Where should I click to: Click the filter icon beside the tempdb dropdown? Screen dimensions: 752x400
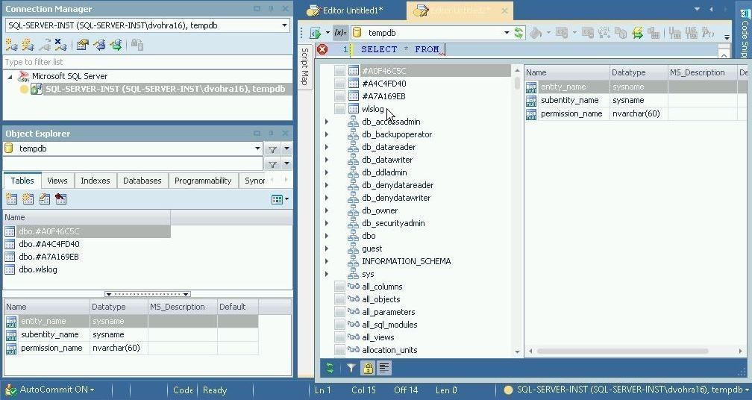coord(272,149)
